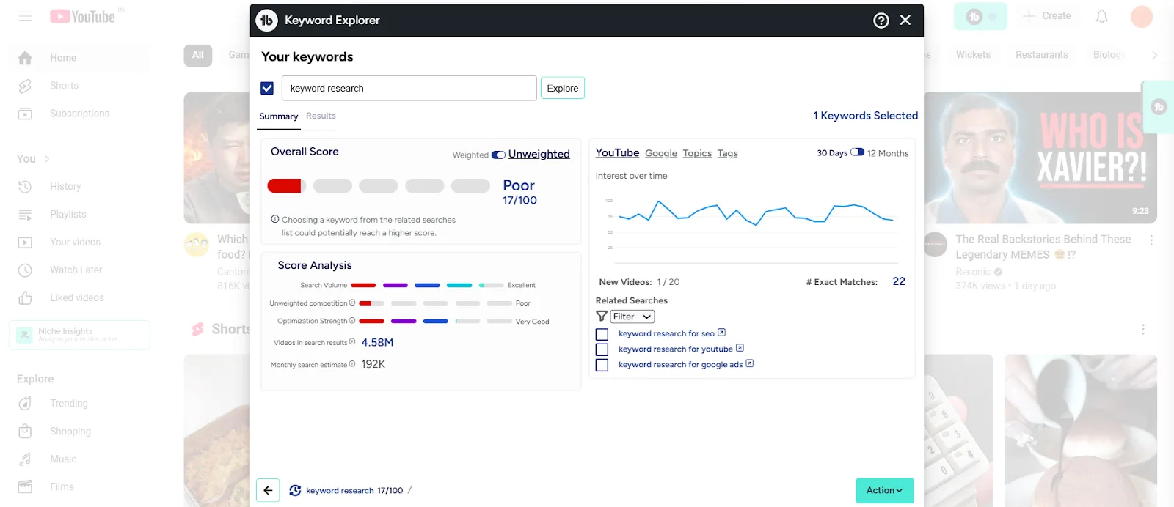Expand the You section chevron
Viewport: 1174px width, 507px height.
point(47,159)
